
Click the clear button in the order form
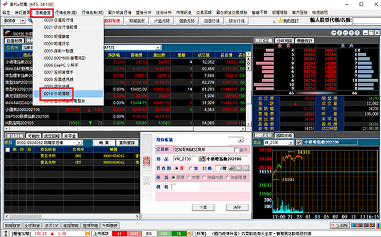(x=237, y=207)
